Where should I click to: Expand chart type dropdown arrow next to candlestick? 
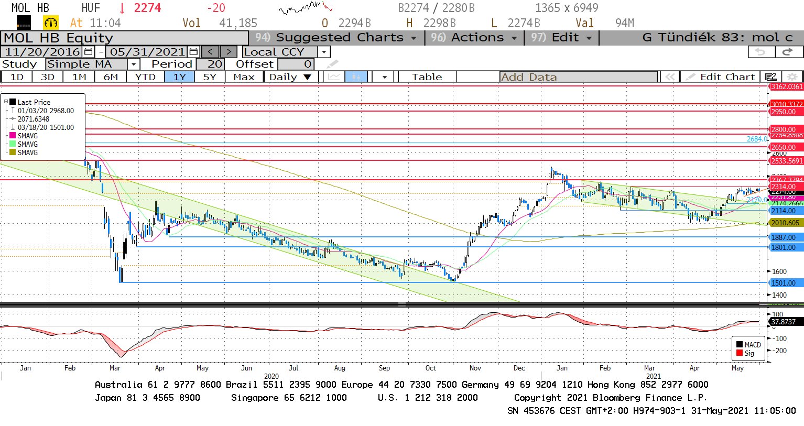[x=384, y=77]
